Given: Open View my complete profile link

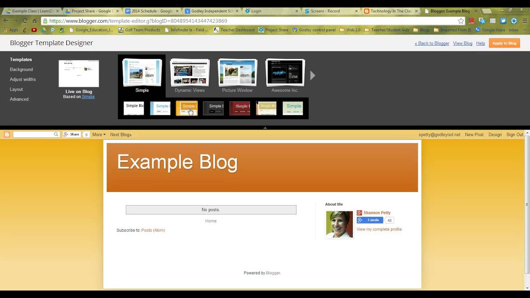Looking at the screenshot, I should tap(379, 229).
